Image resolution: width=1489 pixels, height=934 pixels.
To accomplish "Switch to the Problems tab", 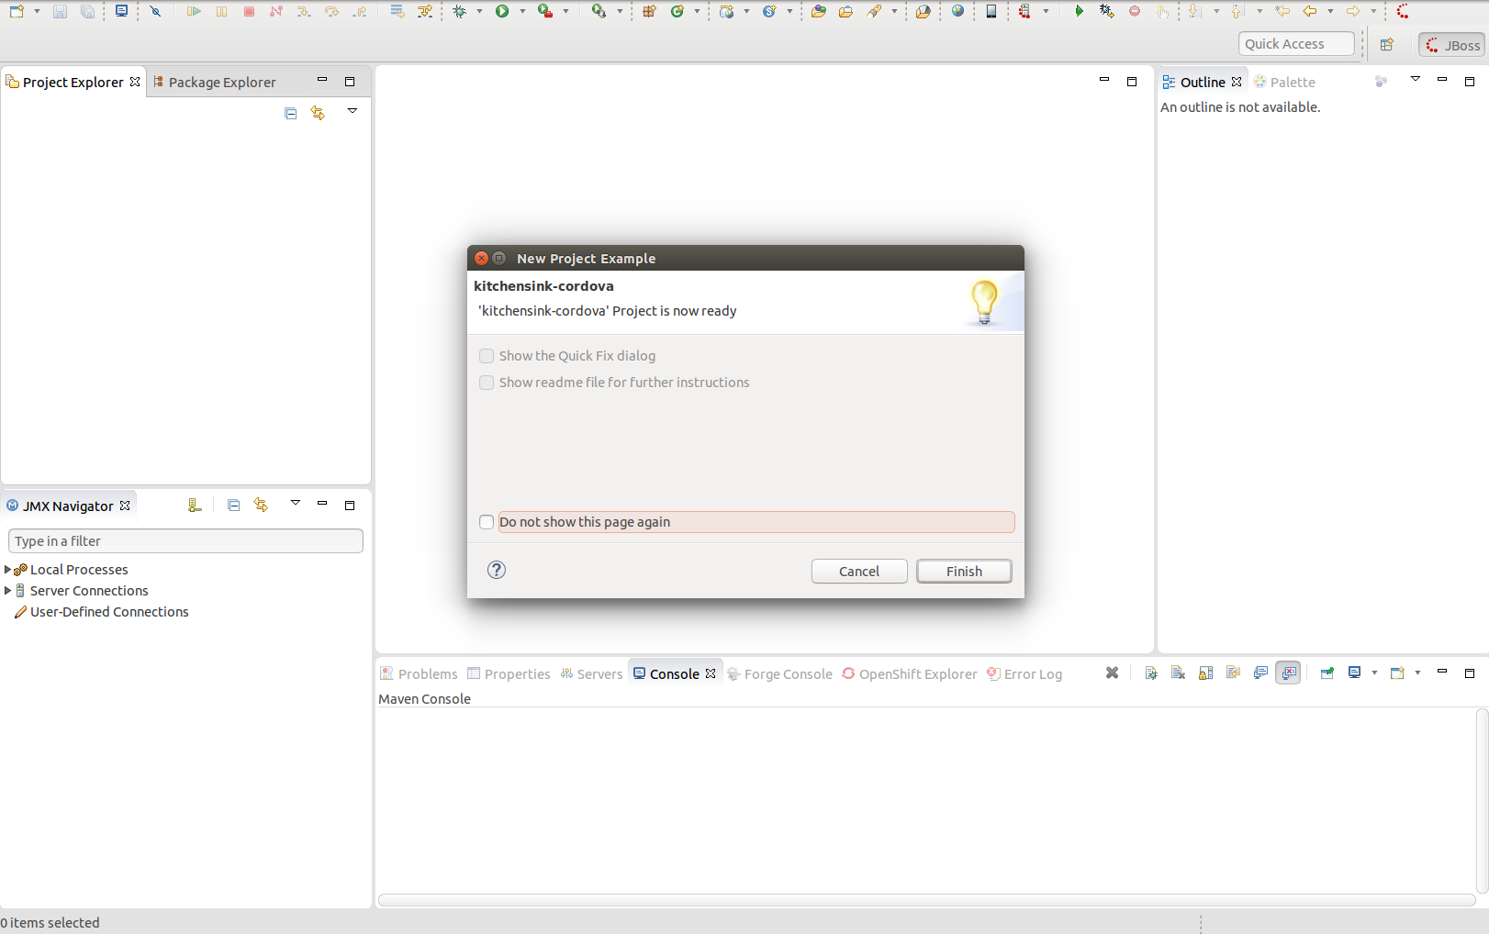I will click(x=419, y=674).
